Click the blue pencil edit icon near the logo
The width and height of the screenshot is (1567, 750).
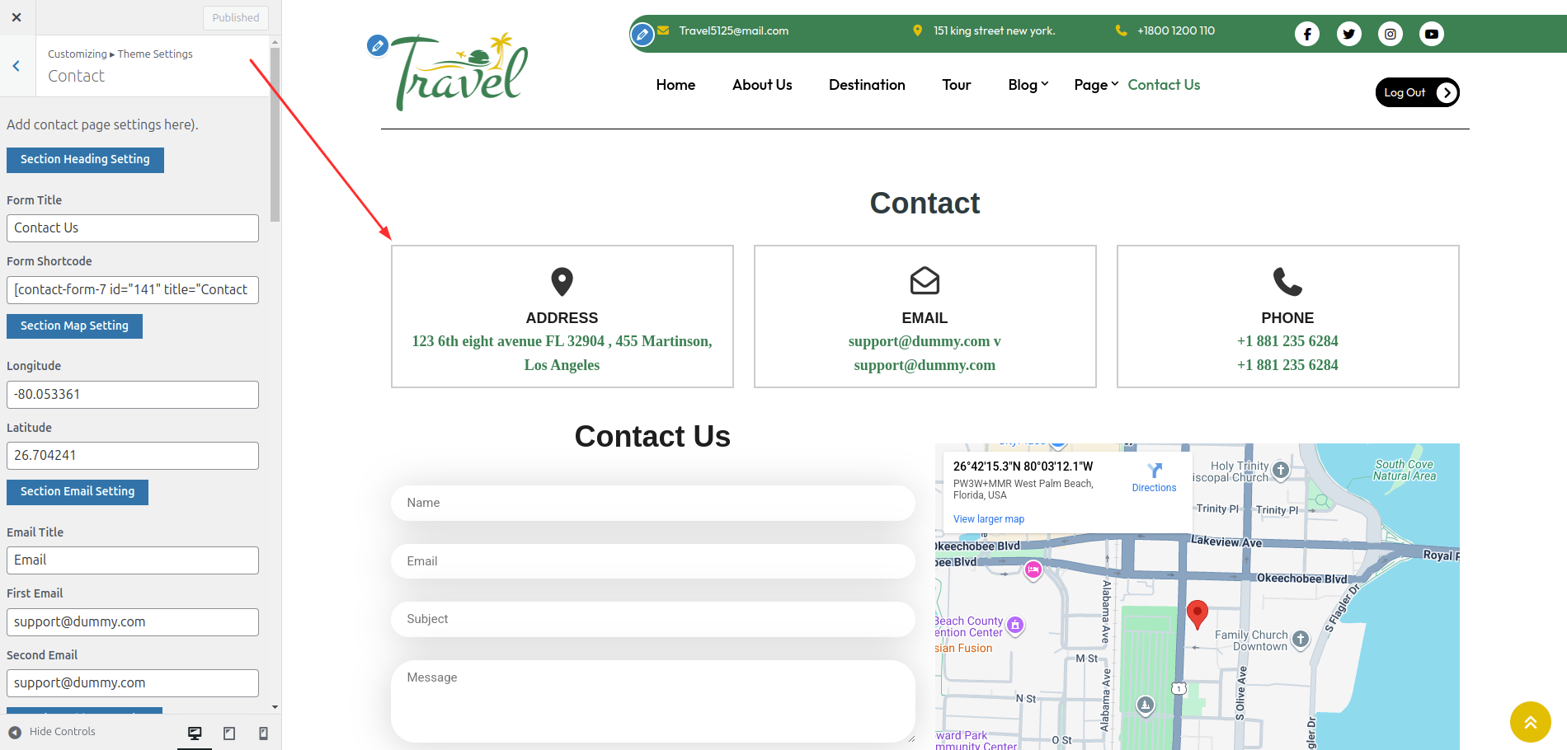click(378, 46)
